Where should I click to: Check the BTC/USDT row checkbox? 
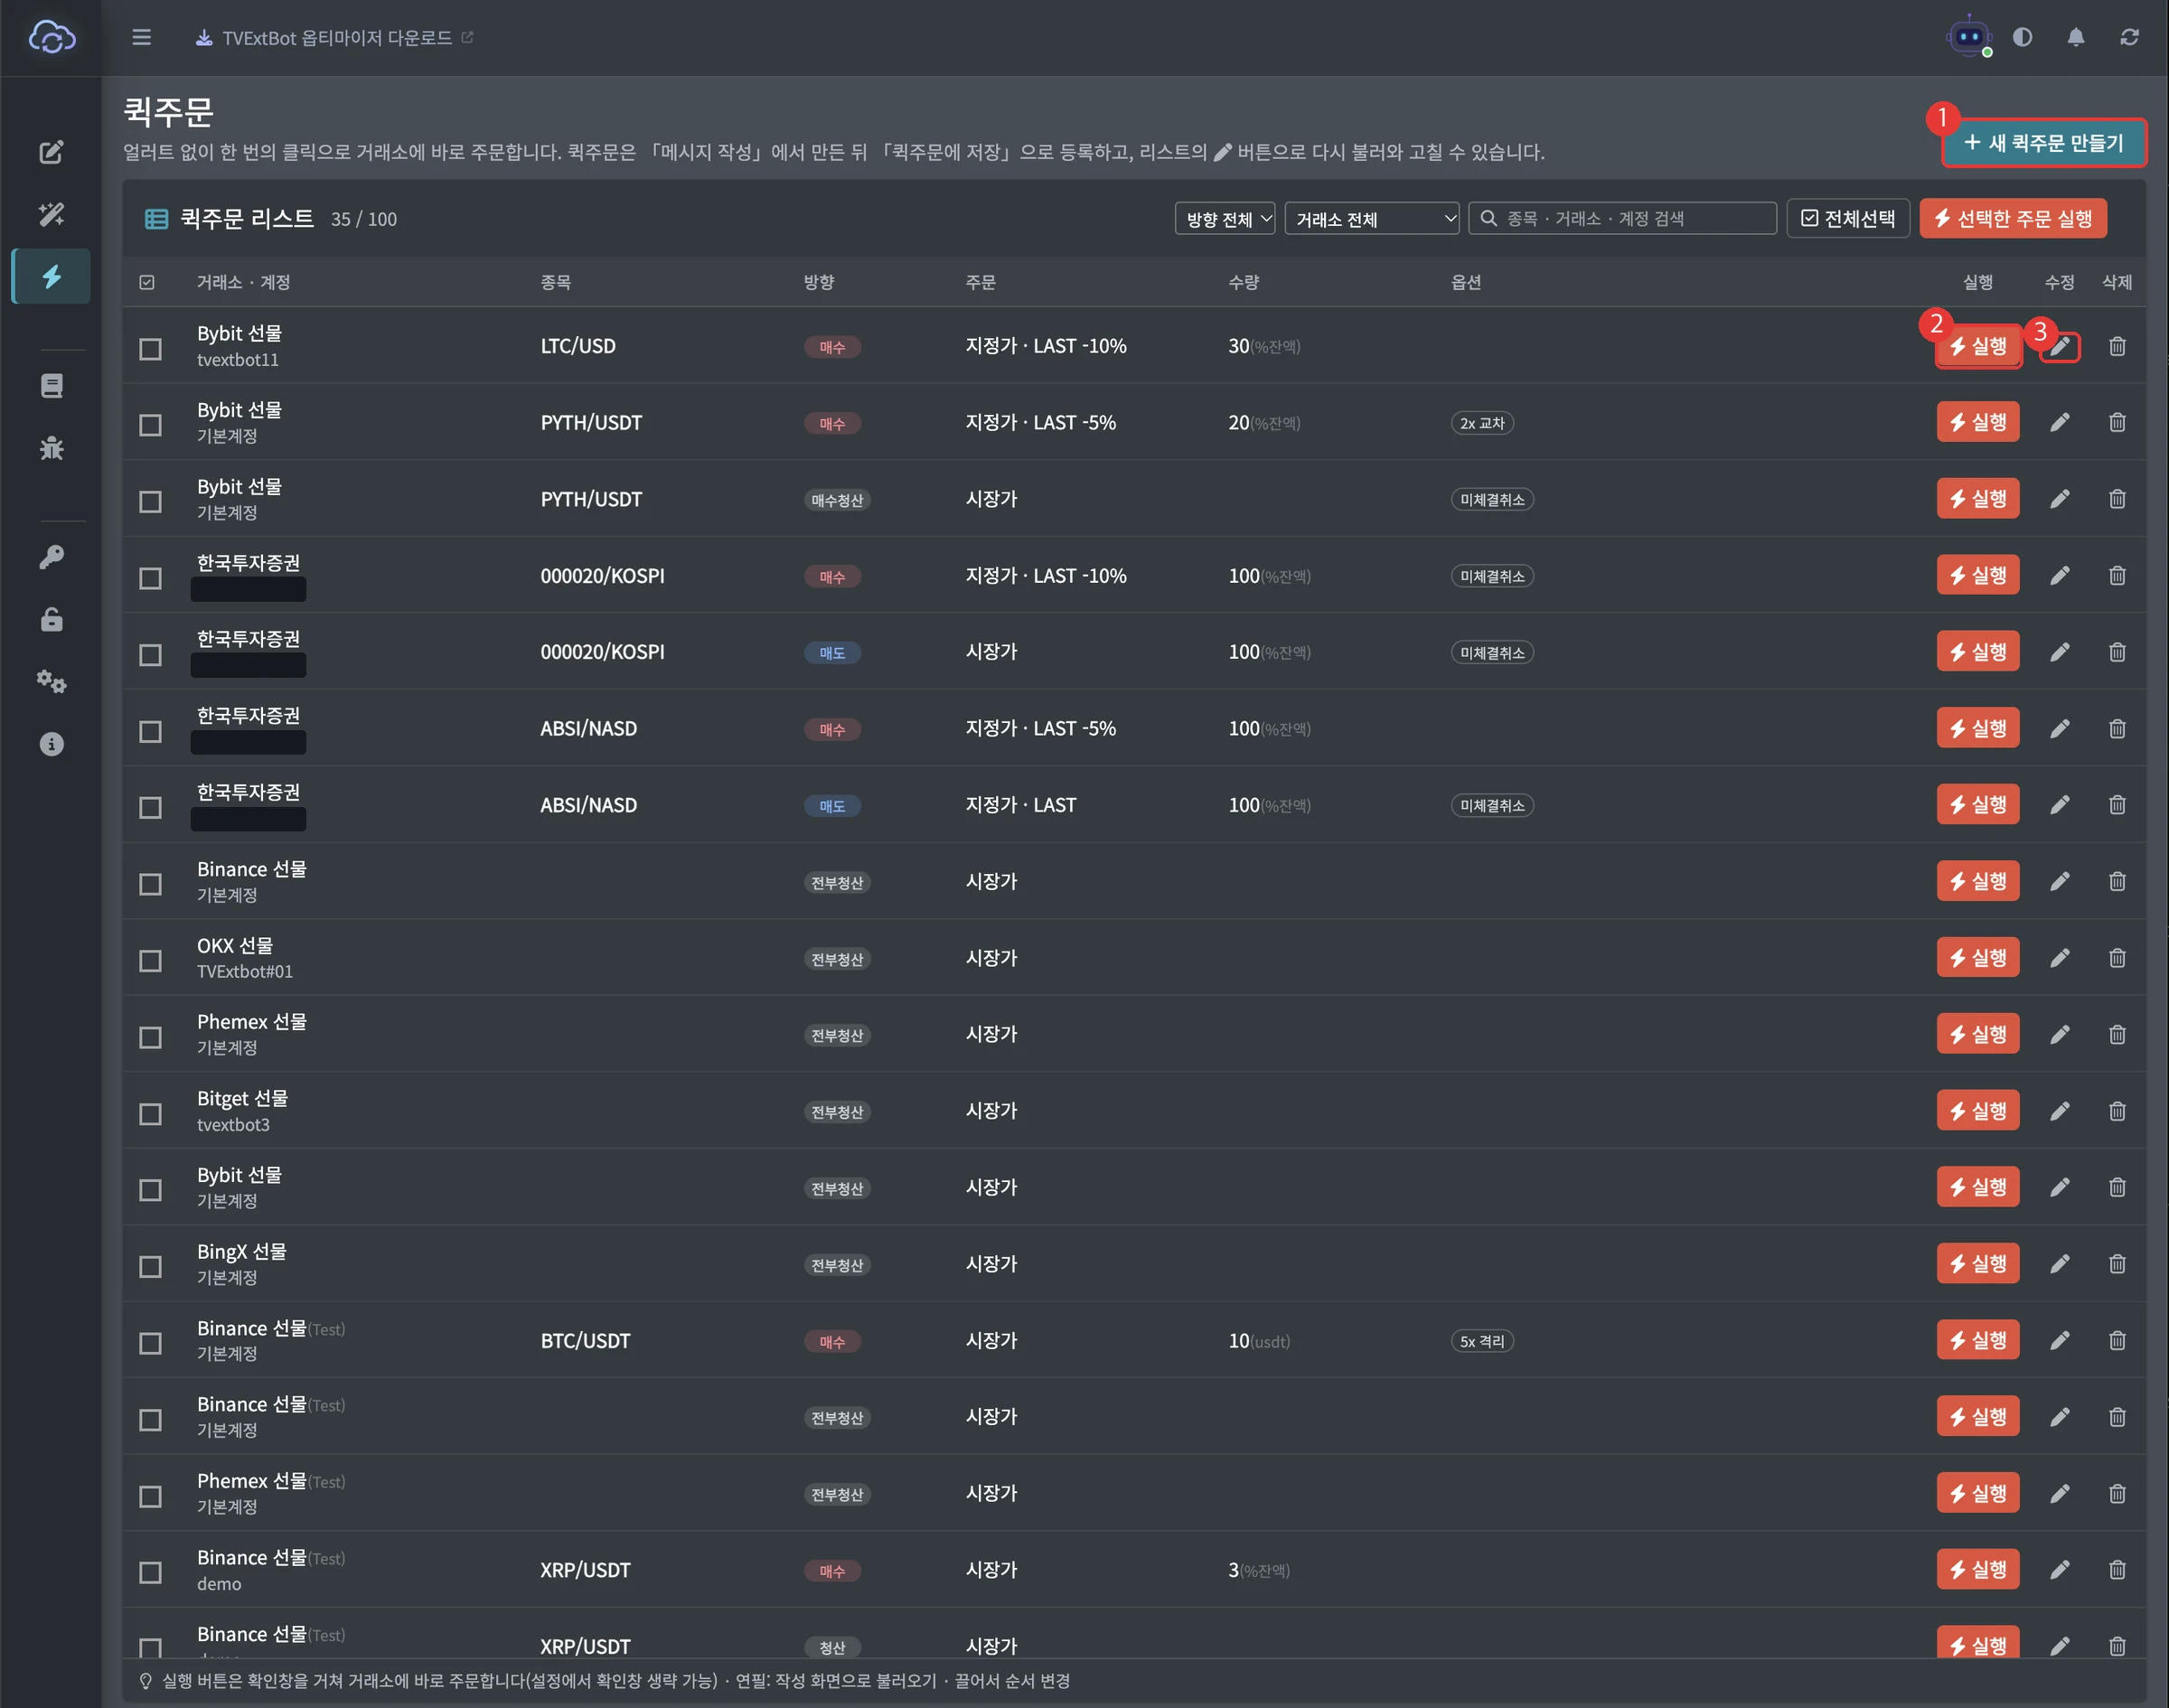tap(150, 1343)
